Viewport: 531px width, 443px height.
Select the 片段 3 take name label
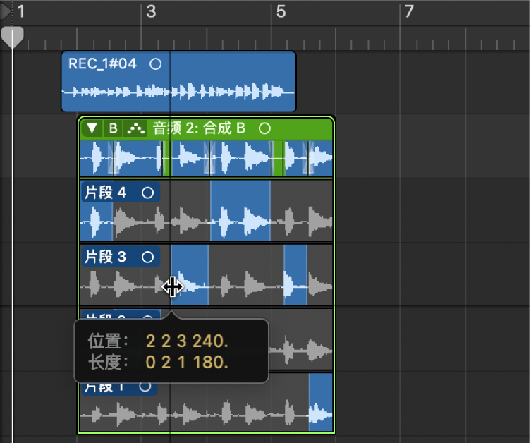(x=105, y=257)
